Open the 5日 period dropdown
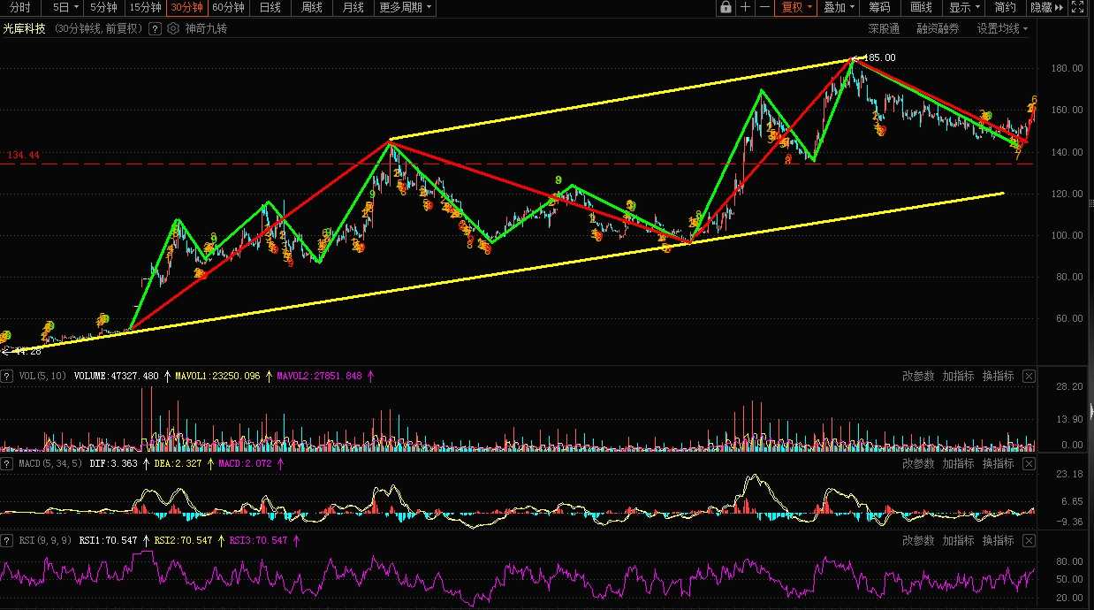The width and height of the screenshot is (1094, 610). 65,7
